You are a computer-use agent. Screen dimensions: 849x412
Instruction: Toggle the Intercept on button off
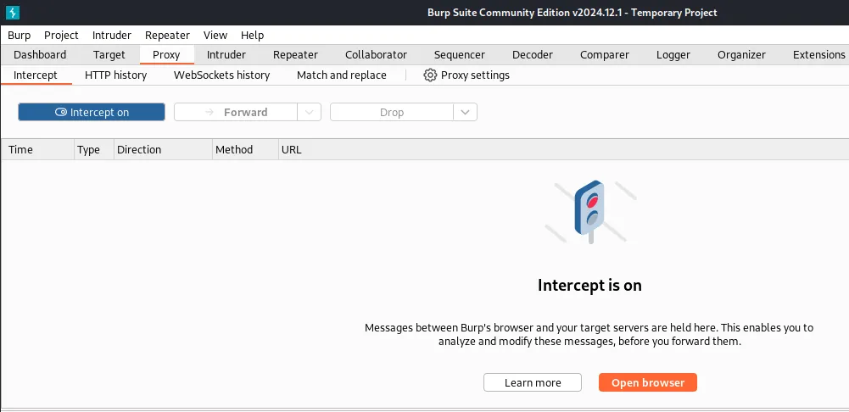tap(92, 112)
